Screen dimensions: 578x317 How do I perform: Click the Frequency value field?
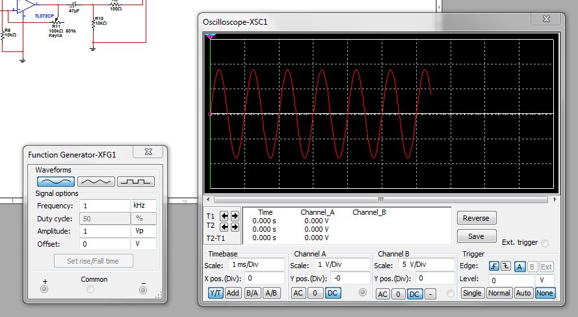105,206
